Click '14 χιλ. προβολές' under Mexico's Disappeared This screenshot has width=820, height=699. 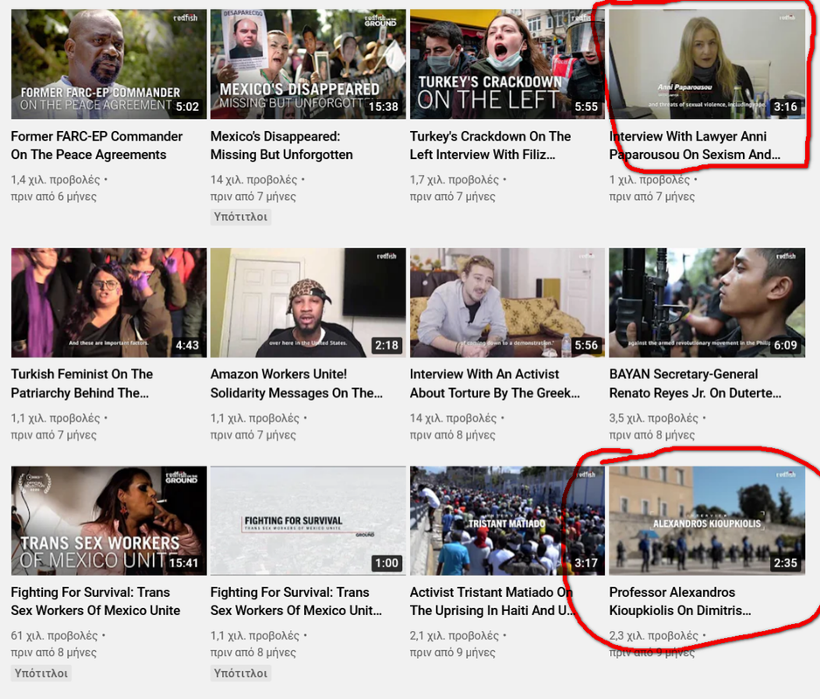coord(254,180)
